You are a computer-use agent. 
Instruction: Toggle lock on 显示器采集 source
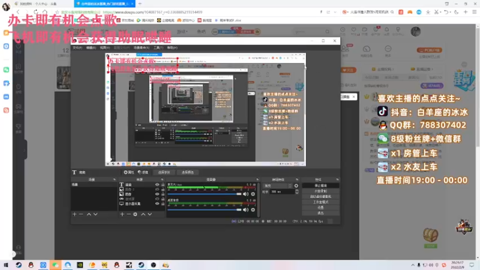pyautogui.click(x=163, y=203)
